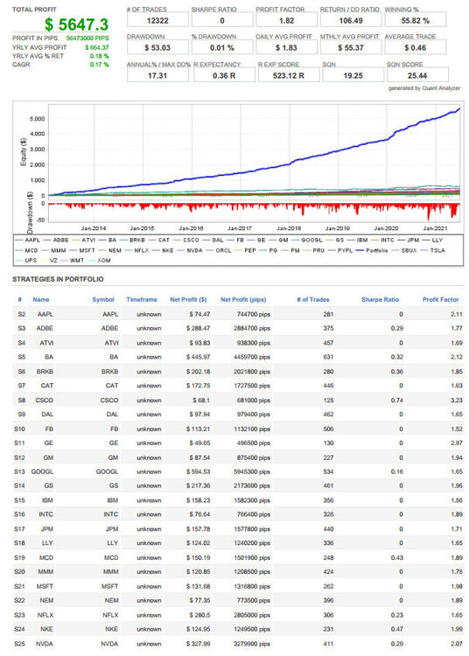The height and width of the screenshot is (656, 469).
Task: Select the Return / DD ratio value 106.49
Action: (351, 20)
